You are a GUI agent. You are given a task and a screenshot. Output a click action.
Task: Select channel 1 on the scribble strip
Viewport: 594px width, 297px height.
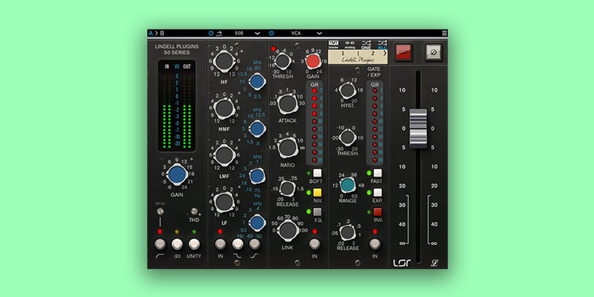coord(343,53)
